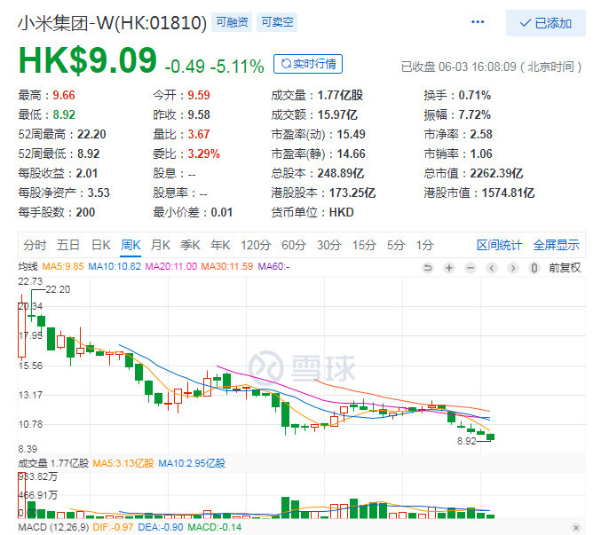Click the 已收盘 timestamp text
The width and height of the screenshot is (609, 535).
pos(491,67)
